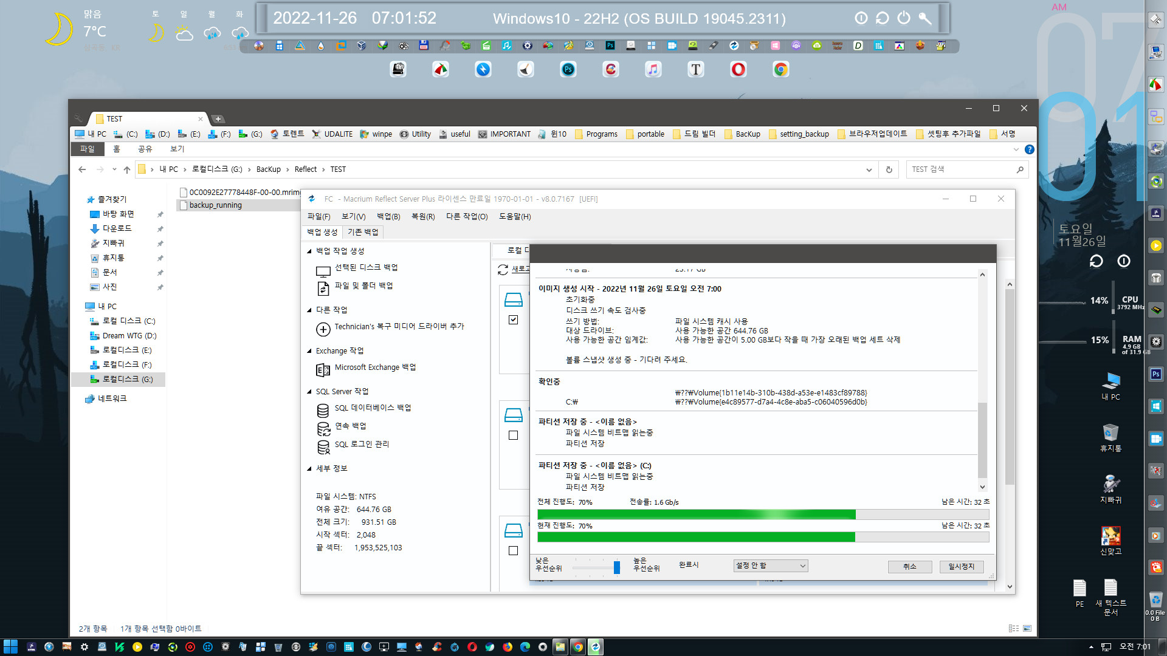Click the SQL continuous backup icon
Image resolution: width=1167 pixels, height=656 pixels.
coord(323,428)
